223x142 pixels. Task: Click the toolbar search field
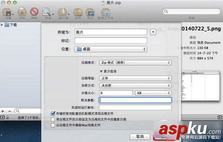(191, 11)
